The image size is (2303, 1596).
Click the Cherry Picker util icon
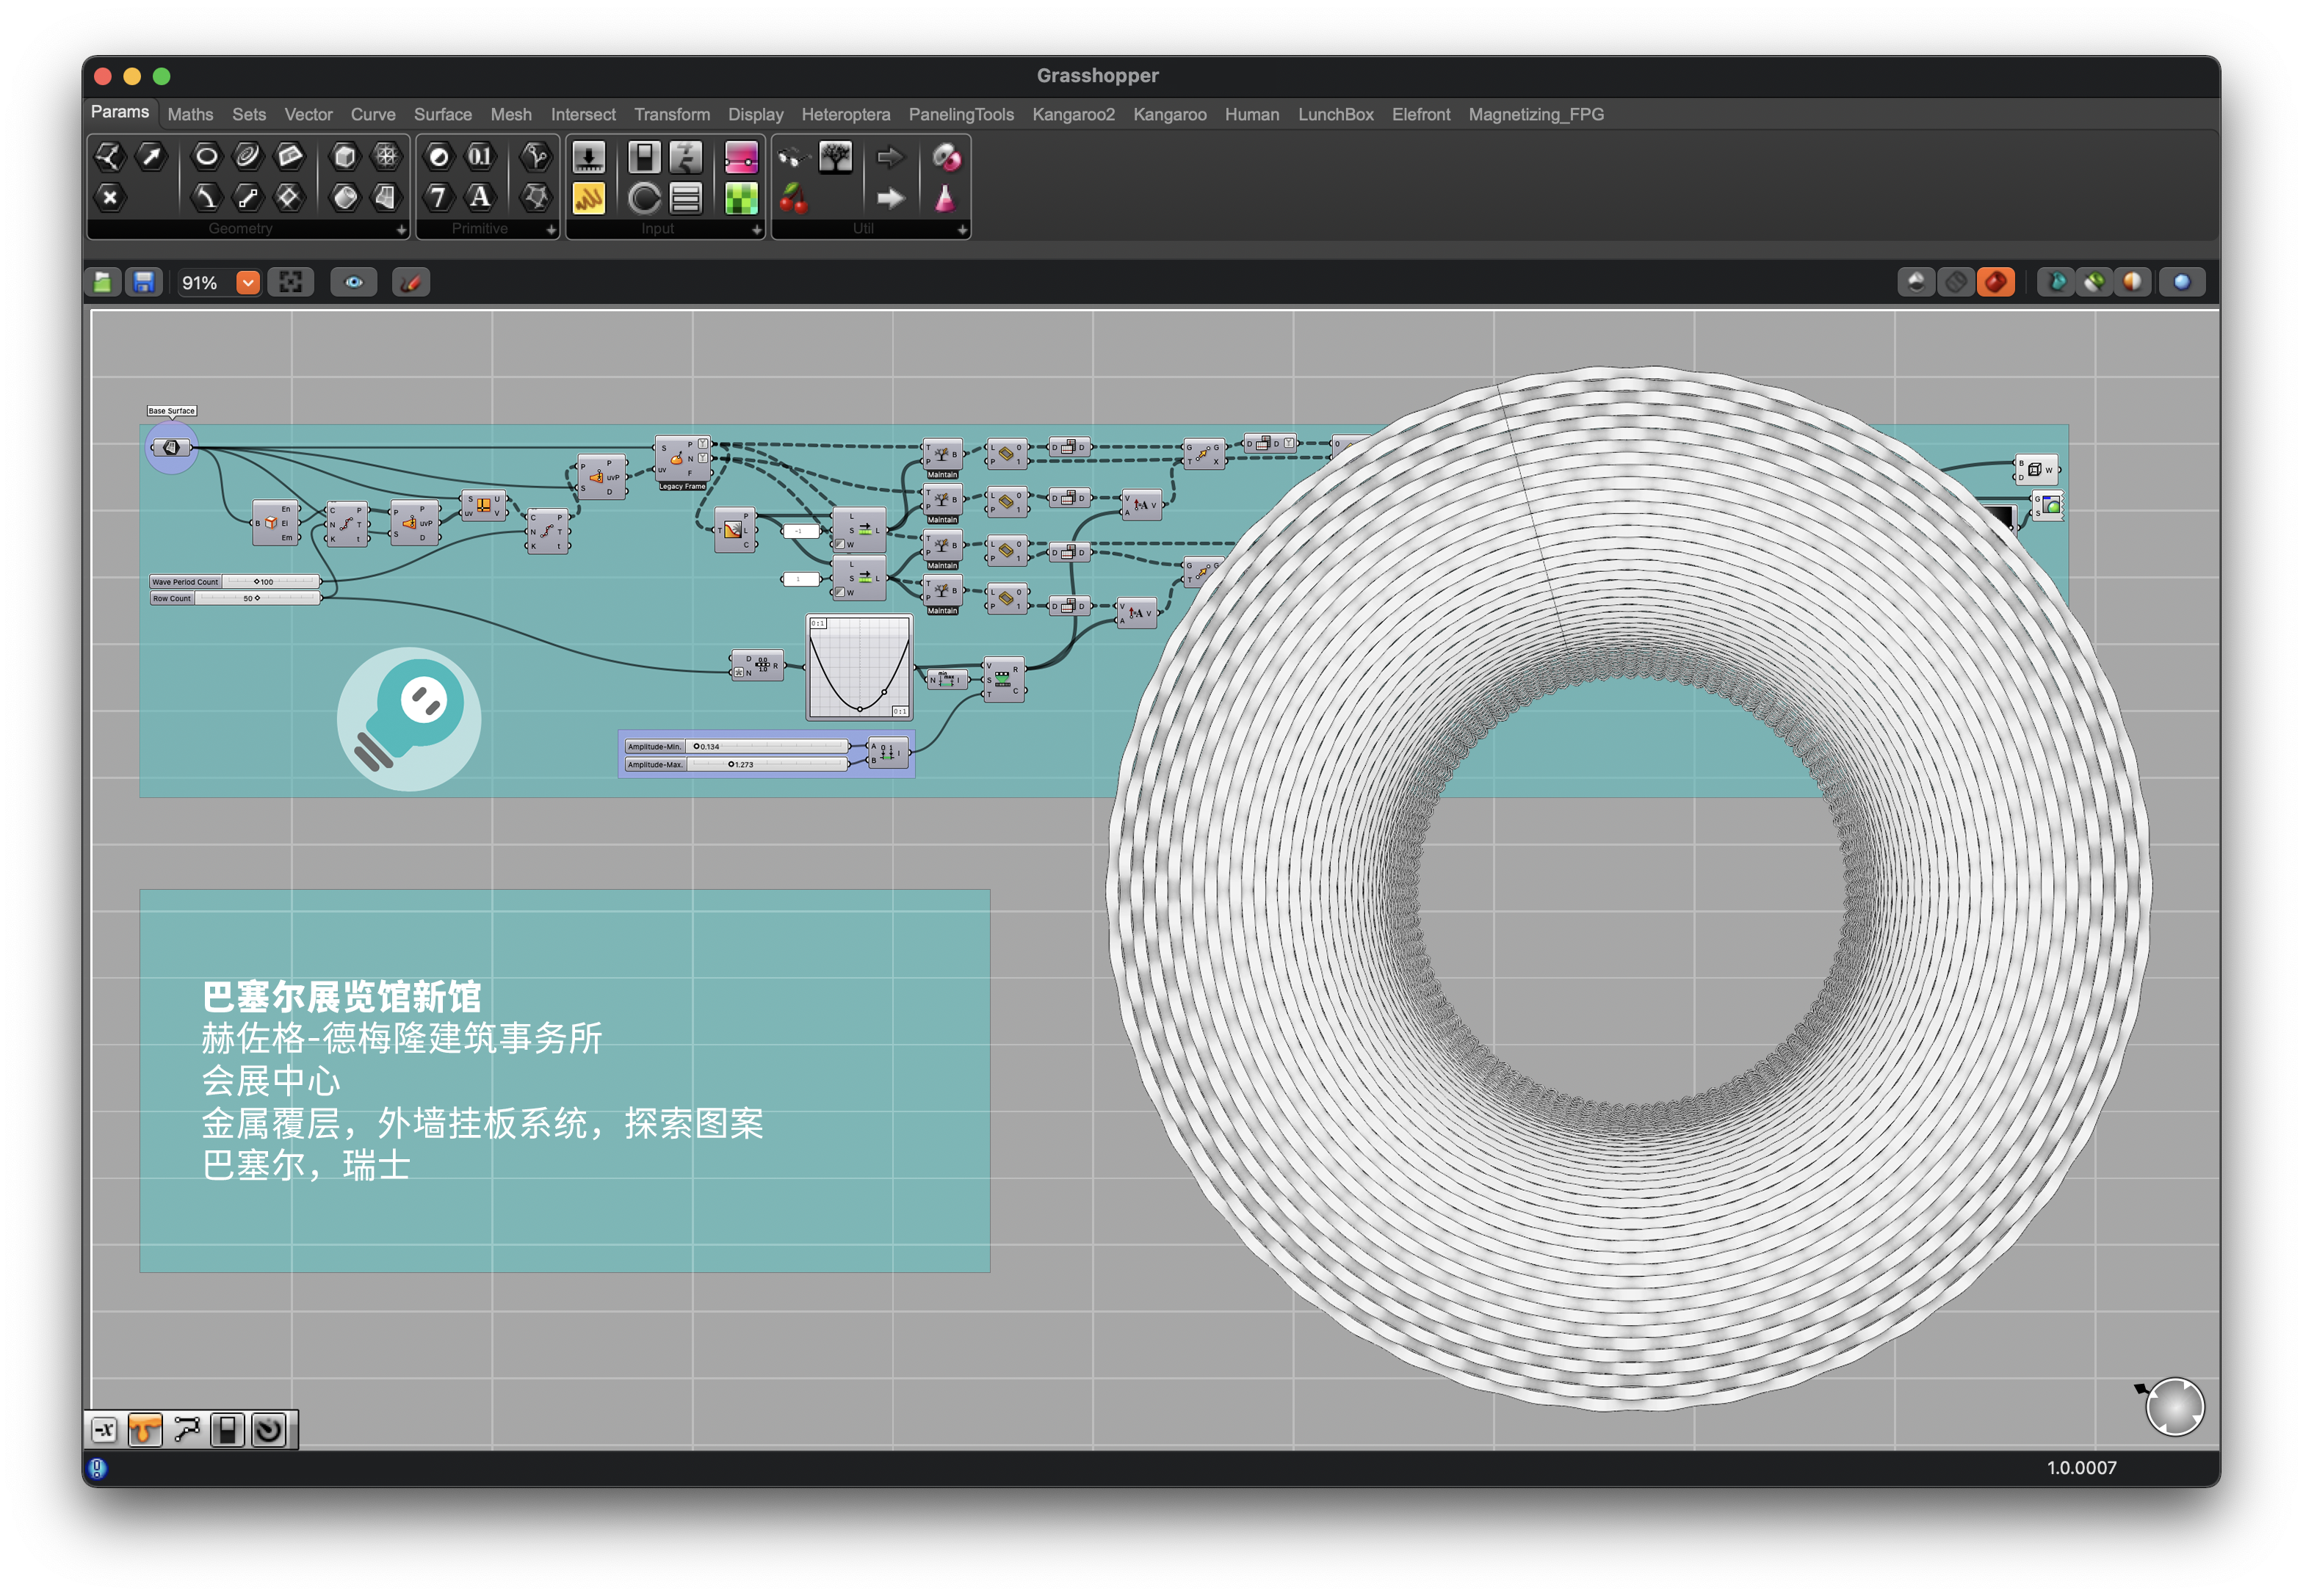[x=793, y=198]
